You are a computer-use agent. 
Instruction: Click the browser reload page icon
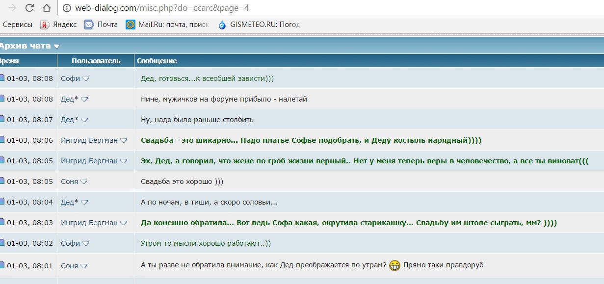click(x=29, y=8)
